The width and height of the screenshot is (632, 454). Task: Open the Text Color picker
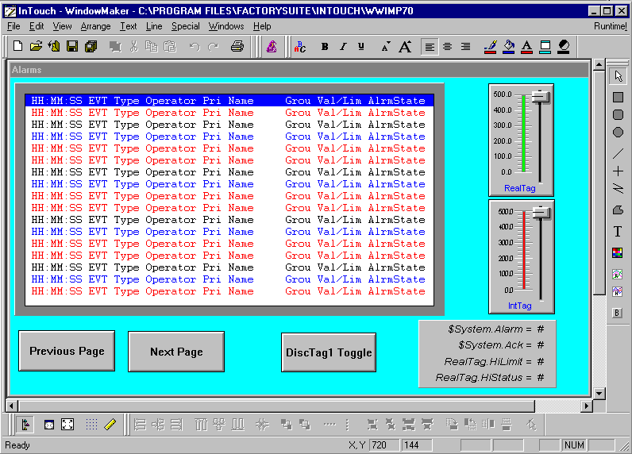tap(526, 47)
